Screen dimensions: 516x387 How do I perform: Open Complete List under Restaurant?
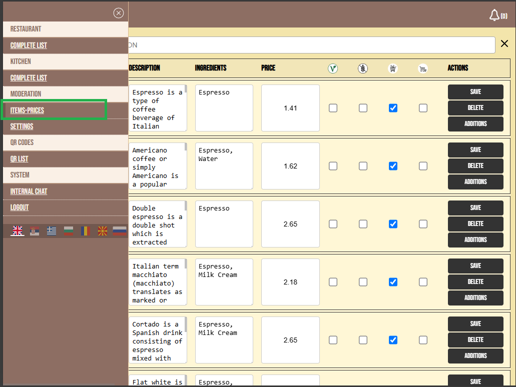coord(29,45)
